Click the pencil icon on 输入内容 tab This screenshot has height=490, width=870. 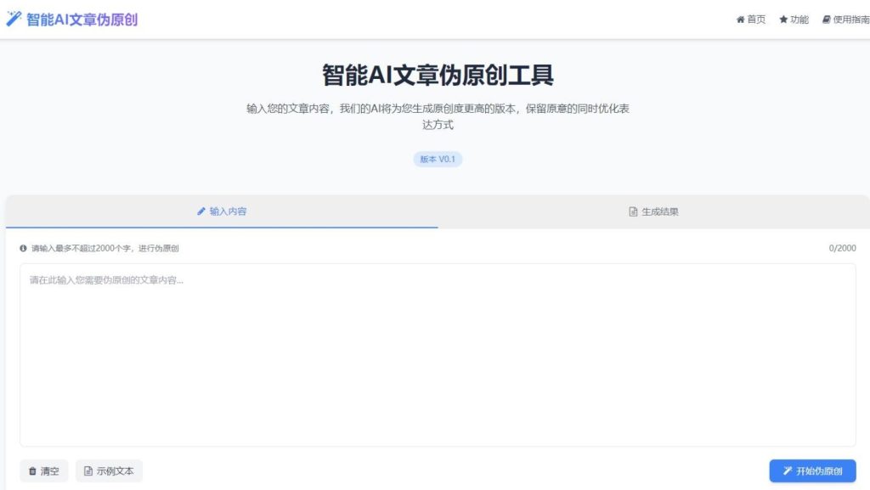point(201,211)
